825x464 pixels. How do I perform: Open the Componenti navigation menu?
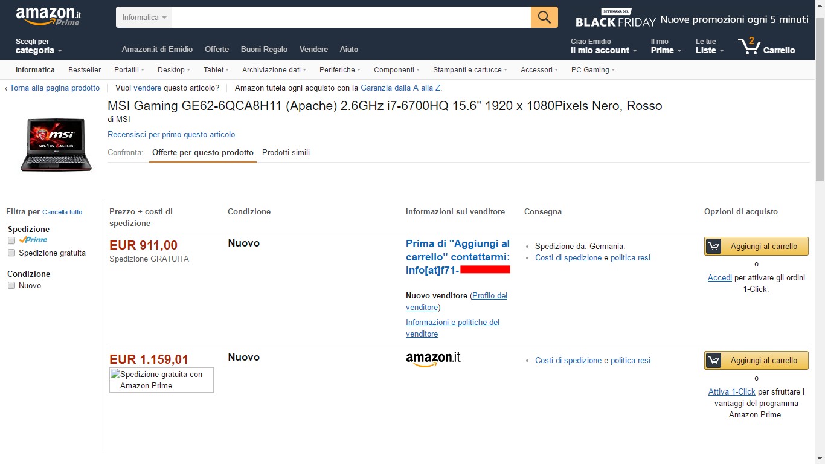396,70
